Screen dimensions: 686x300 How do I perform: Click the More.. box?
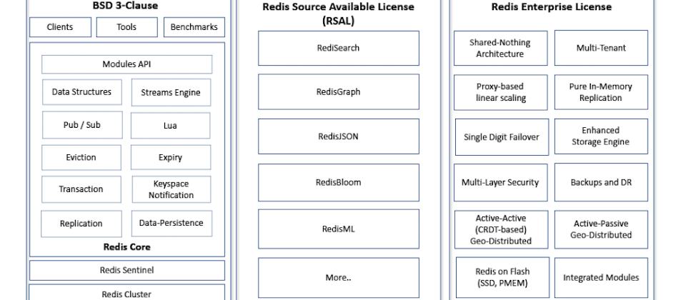pyautogui.click(x=339, y=278)
